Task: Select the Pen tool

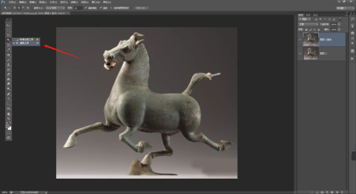Action: click(x=9, y=94)
